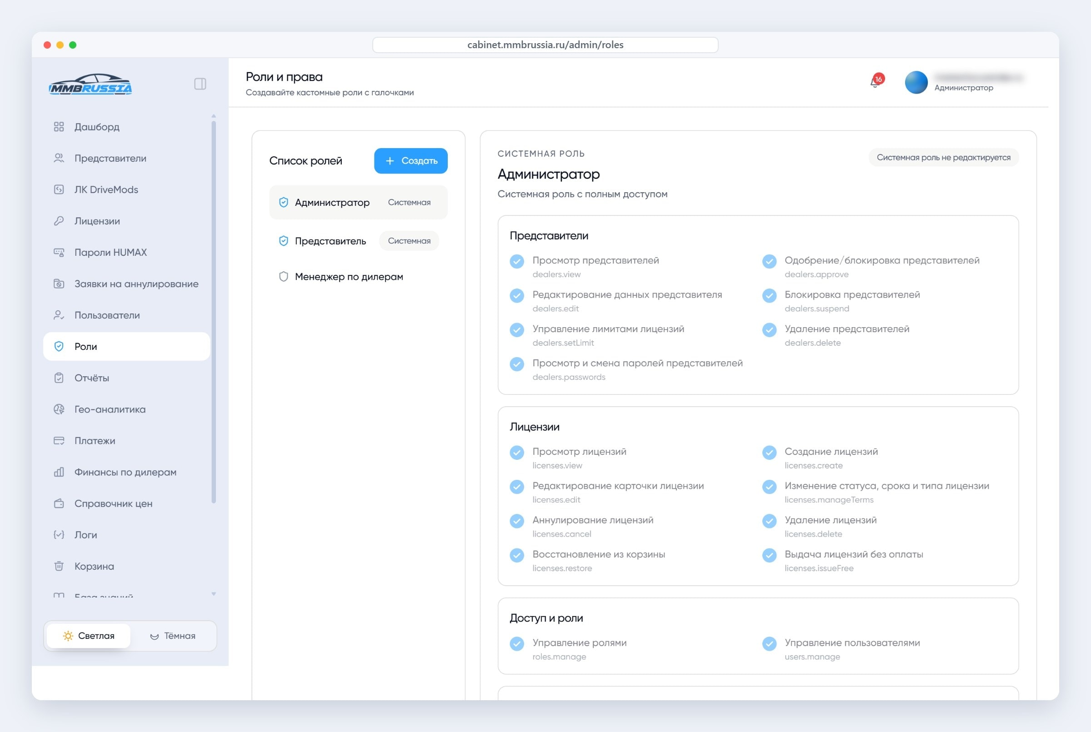Image resolution: width=1091 pixels, height=732 pixels.
Task: Click the Системная роль не редактируется badge
Action: (943, 157)
